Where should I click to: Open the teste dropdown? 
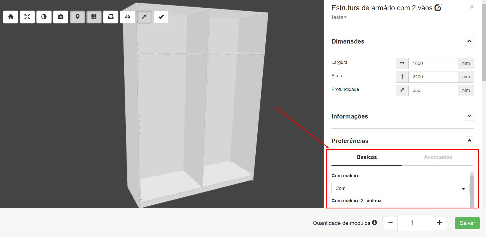[339, 17]
